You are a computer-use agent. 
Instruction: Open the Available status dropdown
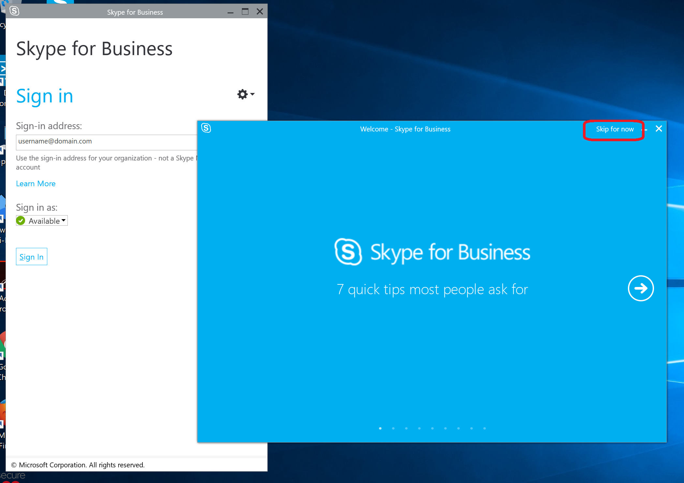tap(63, 220)
